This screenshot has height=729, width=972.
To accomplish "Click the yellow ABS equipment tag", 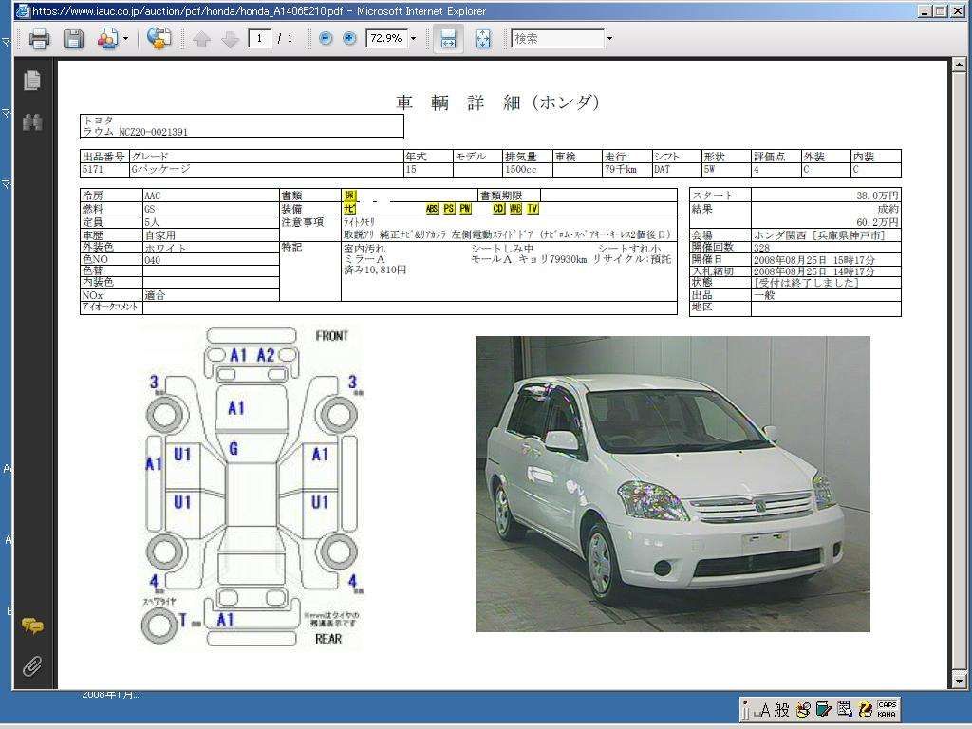I will 432,209.
